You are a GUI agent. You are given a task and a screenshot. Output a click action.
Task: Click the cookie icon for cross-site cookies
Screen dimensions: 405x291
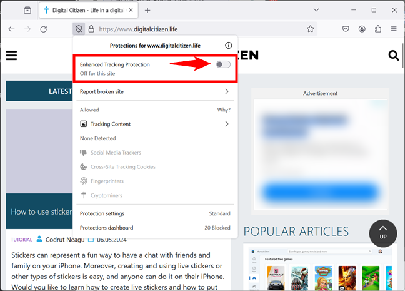coord(83,167)
